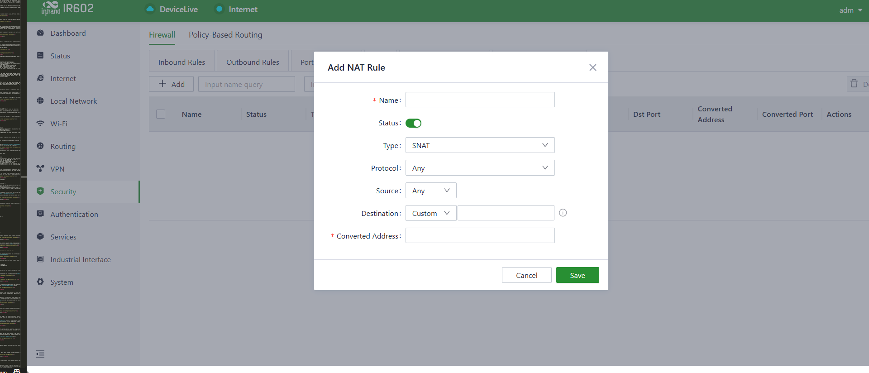Close the Add NAT Rule dialog
Image resolution: width=869 pixels, height=373 pixels.
click(593, 67)
